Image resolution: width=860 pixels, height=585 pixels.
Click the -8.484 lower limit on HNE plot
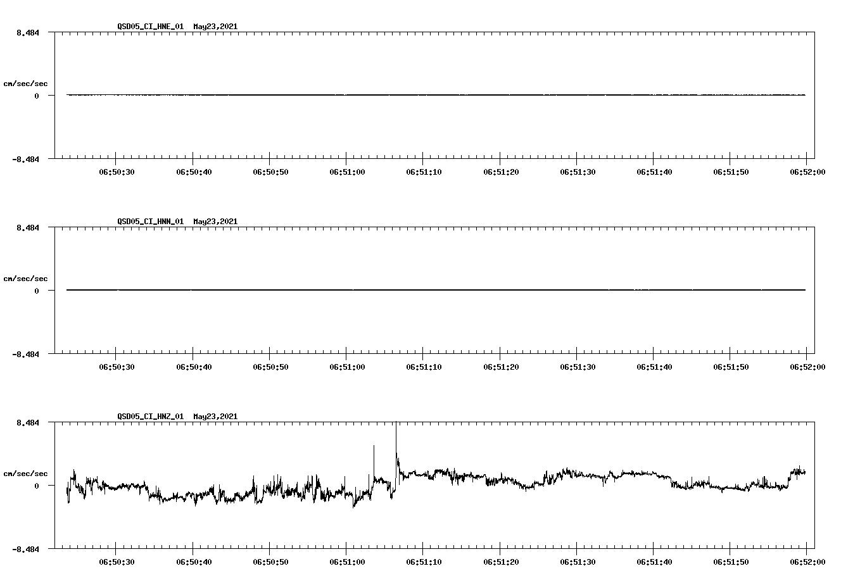(x=25, y=159)
